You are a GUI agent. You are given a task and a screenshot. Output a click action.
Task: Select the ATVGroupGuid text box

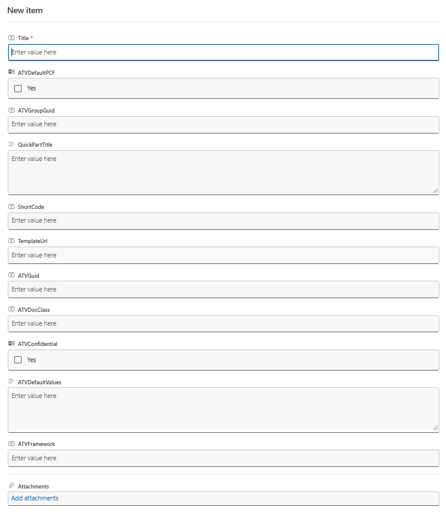(223, 125)
